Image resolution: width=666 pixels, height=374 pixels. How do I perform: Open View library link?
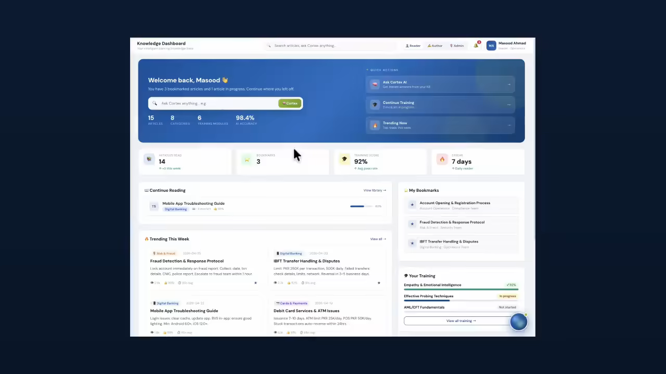[x=375, y=191]
